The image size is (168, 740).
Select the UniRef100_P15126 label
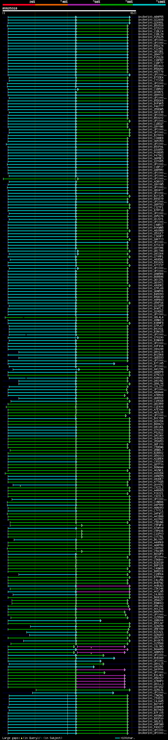point(151,57)
